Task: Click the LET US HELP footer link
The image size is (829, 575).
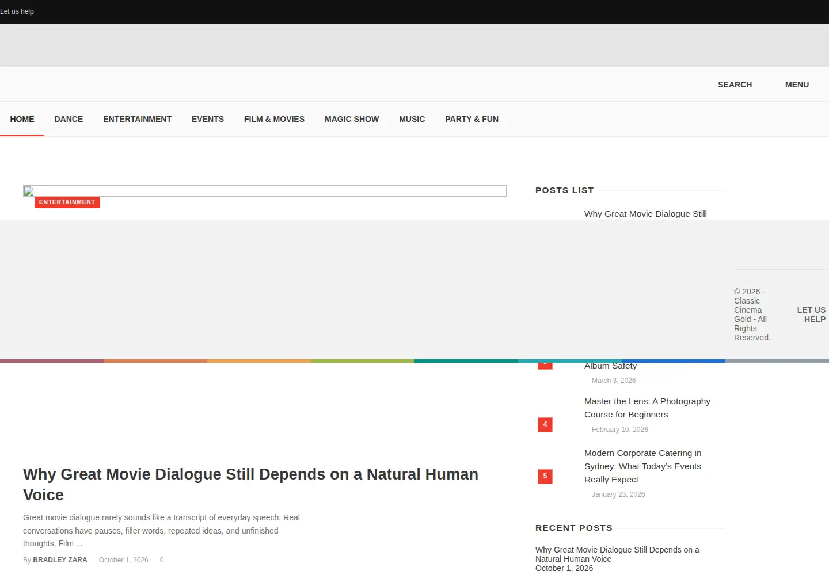Action: point(811,315)
